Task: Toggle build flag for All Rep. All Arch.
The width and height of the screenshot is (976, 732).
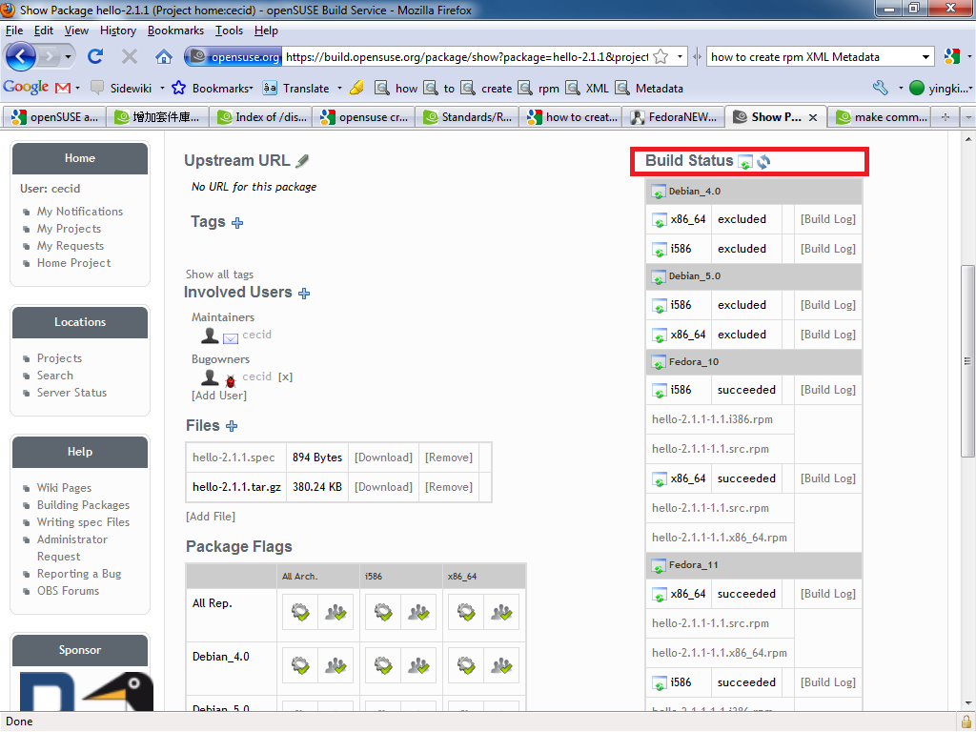Action: pyautogui.click(x=300, y=612)
